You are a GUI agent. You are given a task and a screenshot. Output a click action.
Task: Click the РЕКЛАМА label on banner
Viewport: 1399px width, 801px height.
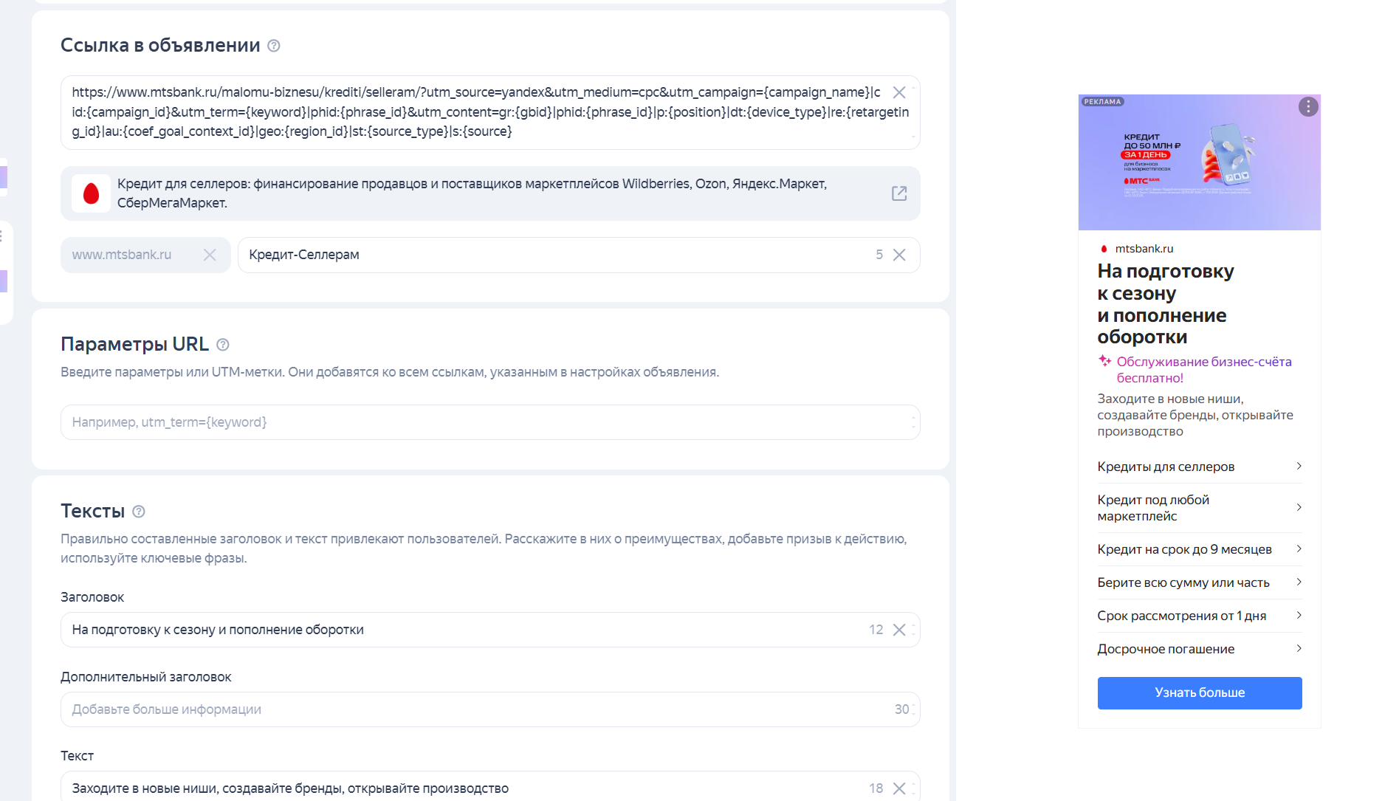[x=1103, y=102]
